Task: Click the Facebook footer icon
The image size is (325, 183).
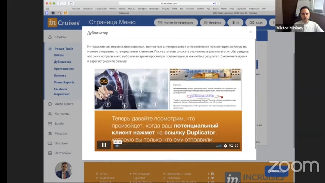Action: coord(212,174)
